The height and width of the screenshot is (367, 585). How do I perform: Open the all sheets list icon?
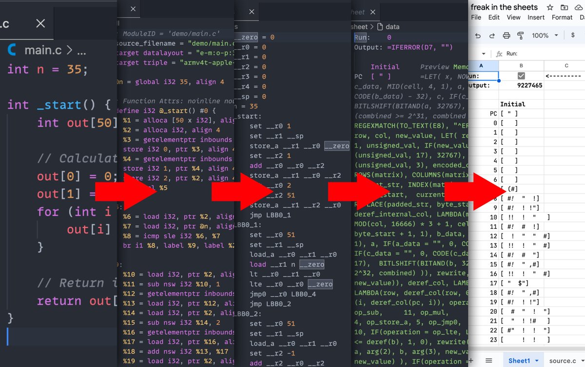pyautogui.click(x=490, y=360)
